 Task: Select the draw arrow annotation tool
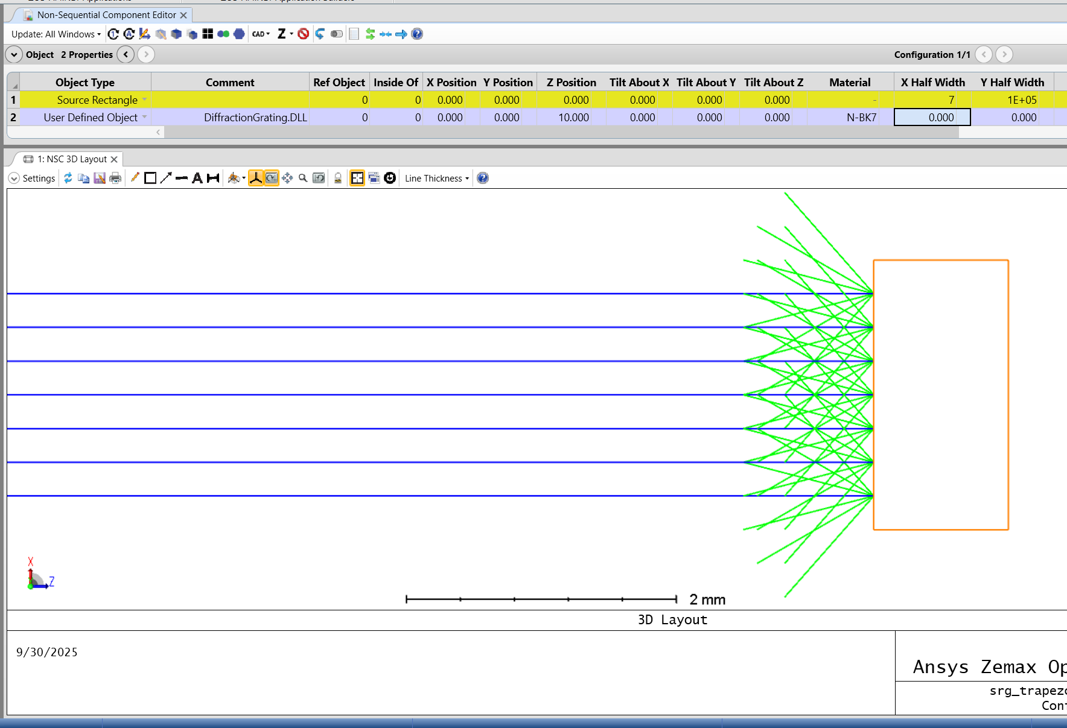click(166, 178)
